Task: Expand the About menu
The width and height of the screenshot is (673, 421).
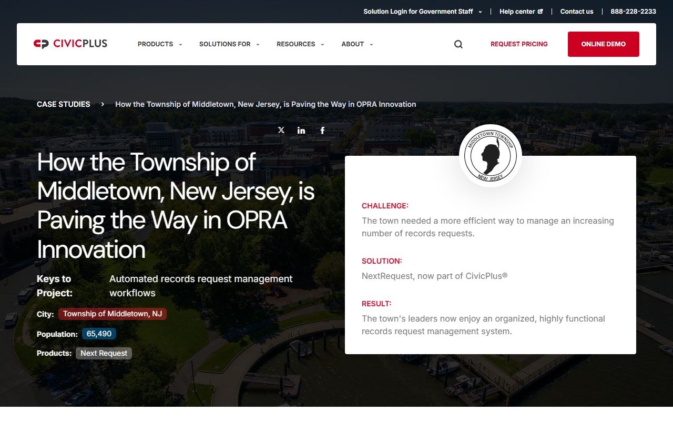Action: (x=357, y=44)
